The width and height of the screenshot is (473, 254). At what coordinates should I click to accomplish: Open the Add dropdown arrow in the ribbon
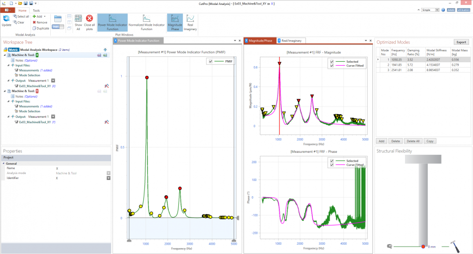click(x=45, y=17)
